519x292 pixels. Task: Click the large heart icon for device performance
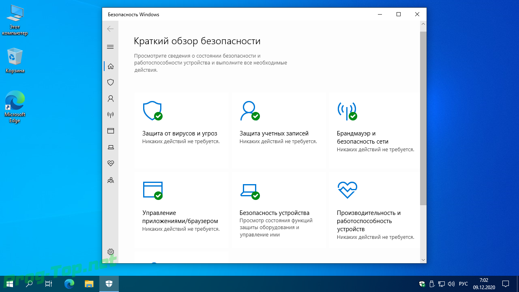click(347, 190)
